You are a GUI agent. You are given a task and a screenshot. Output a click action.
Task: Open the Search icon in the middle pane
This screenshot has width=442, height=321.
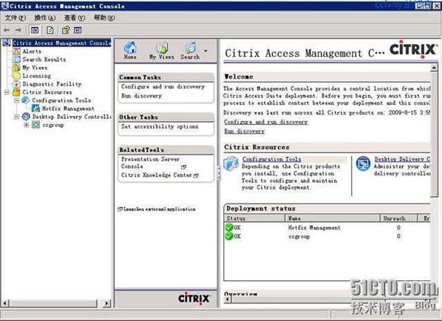coord(191,50)
